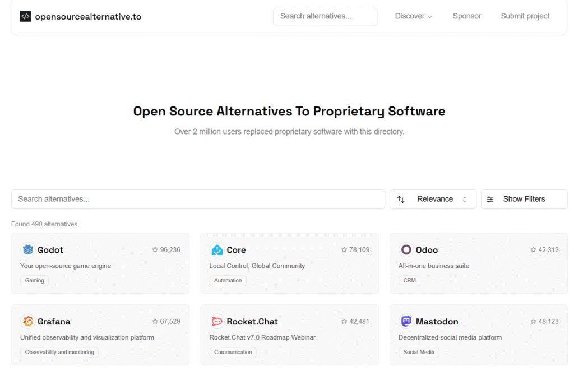Open the Odoo project title
Screen dimensions: 574x371
coord(427,250)
